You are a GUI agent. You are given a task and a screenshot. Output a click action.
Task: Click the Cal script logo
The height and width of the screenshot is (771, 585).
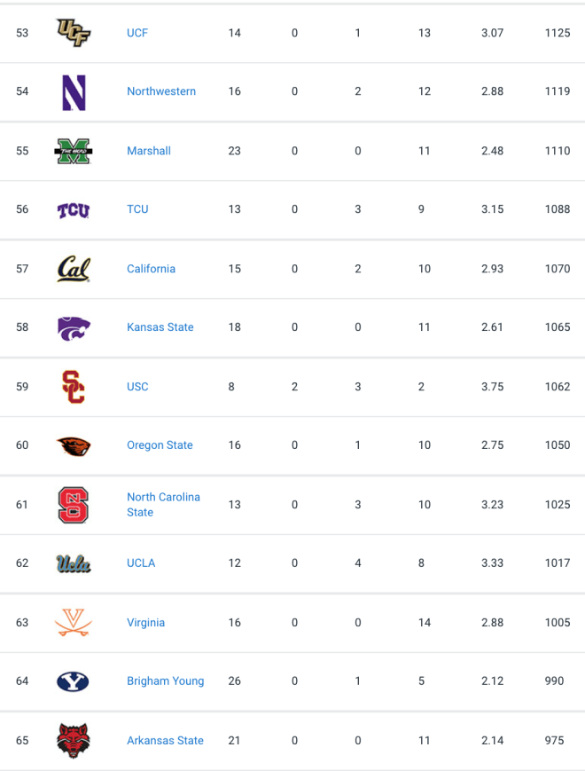coord(74,269)
